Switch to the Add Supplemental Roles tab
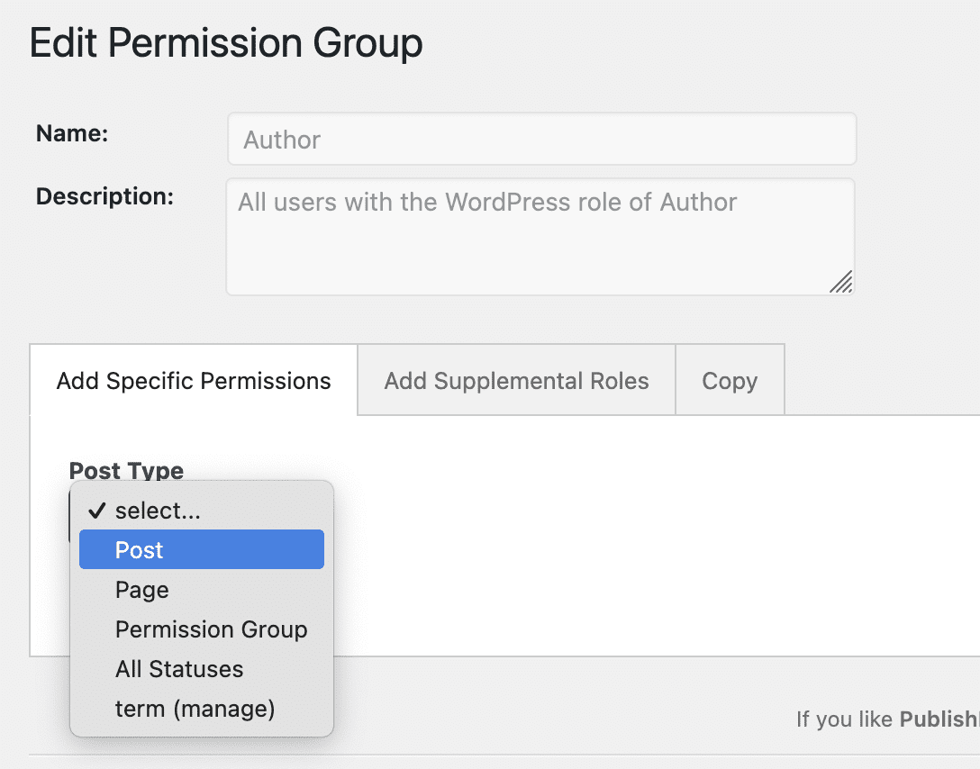 point(515,380)
